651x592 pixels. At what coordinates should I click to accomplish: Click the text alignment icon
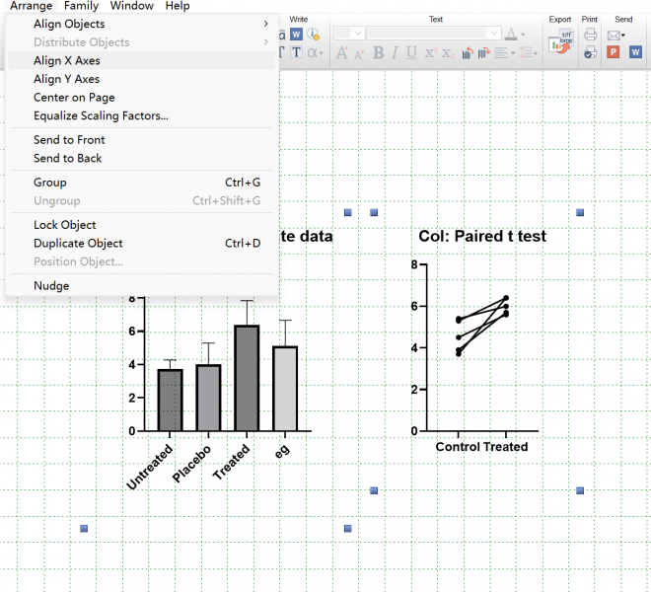click(x=501, y=52)
